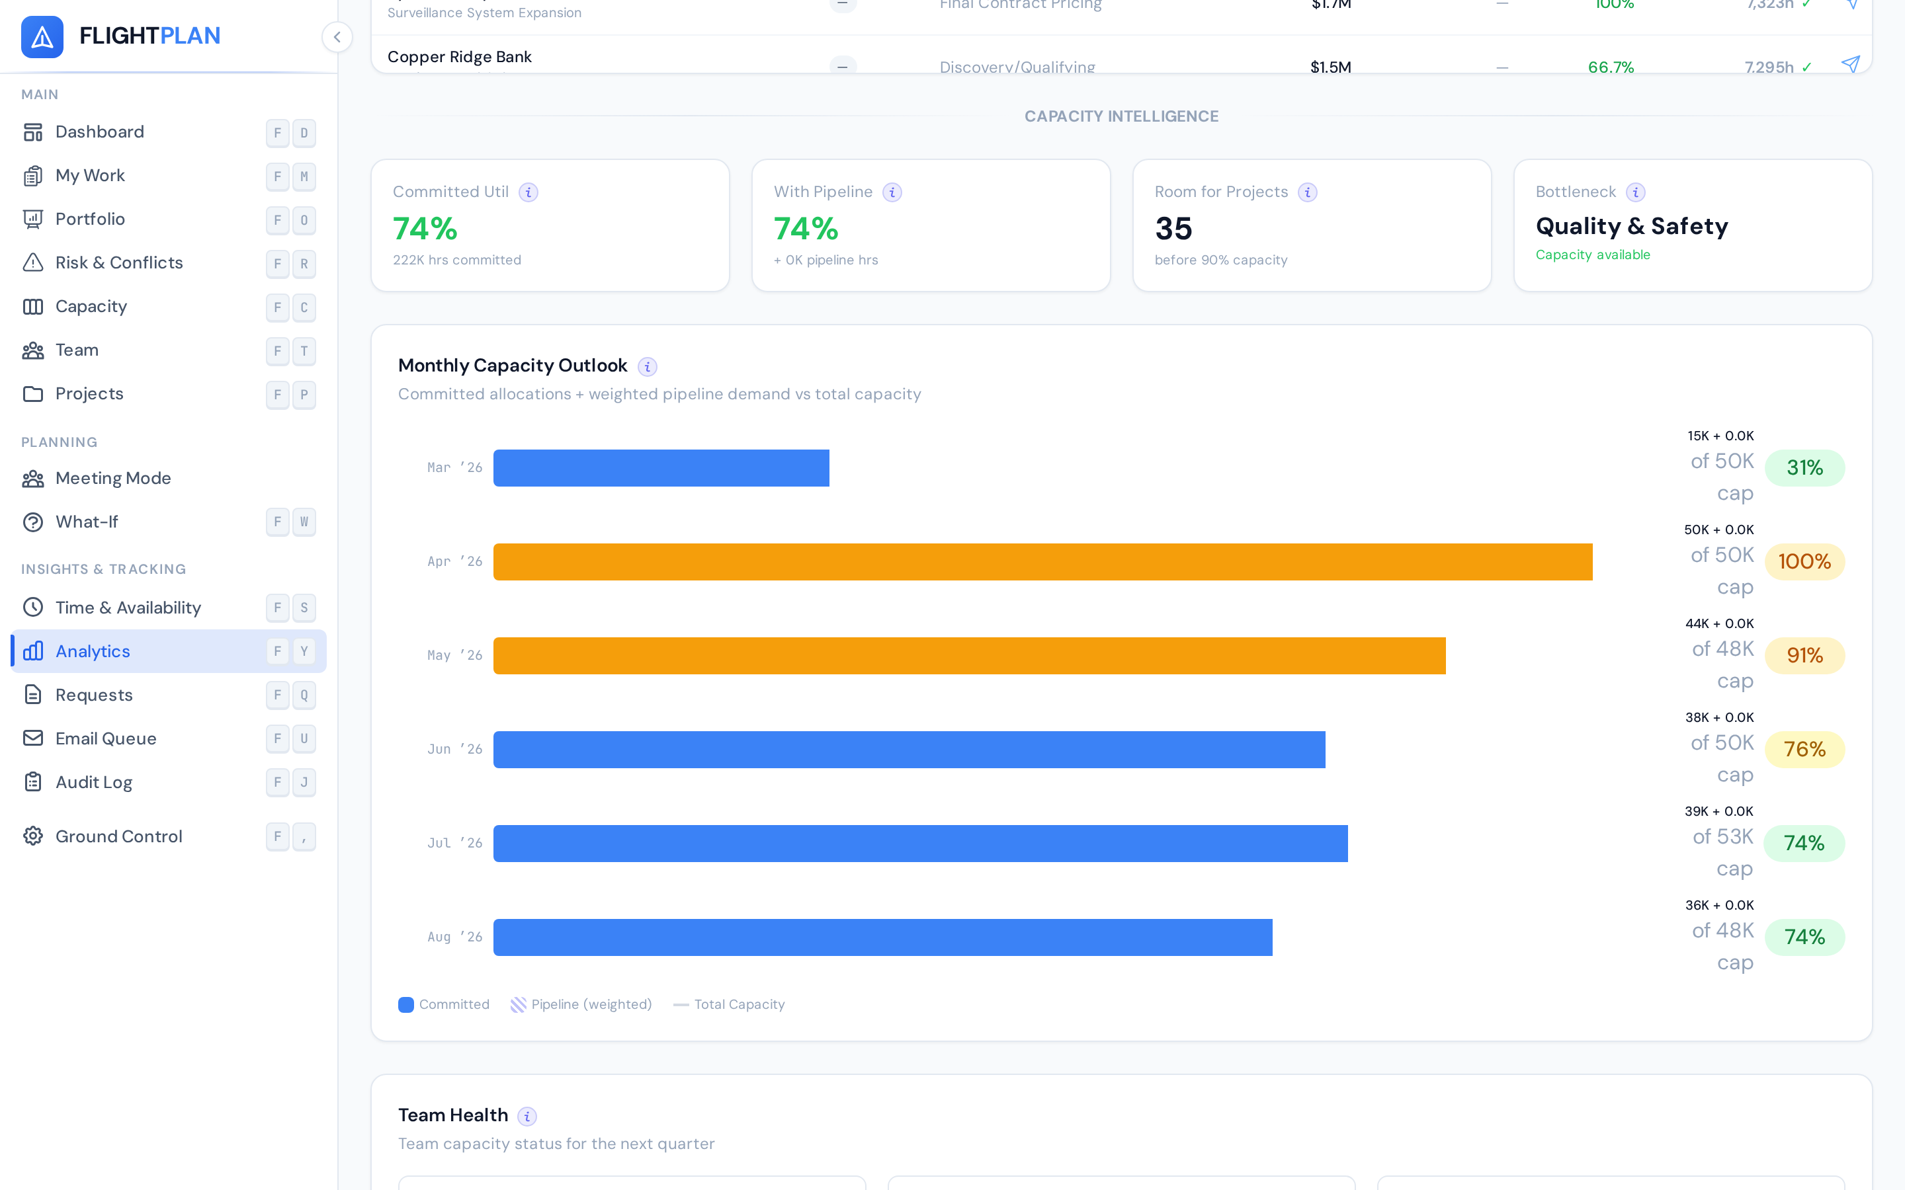
Task: Open the Projects label in sidebar
Action: click(89, 393)
